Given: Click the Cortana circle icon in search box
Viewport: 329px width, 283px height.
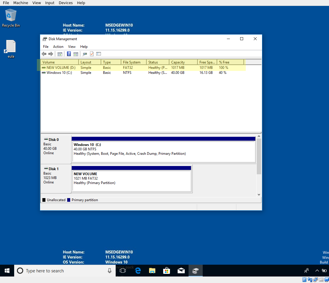Looking at the screenshot, I should [20, 271].
